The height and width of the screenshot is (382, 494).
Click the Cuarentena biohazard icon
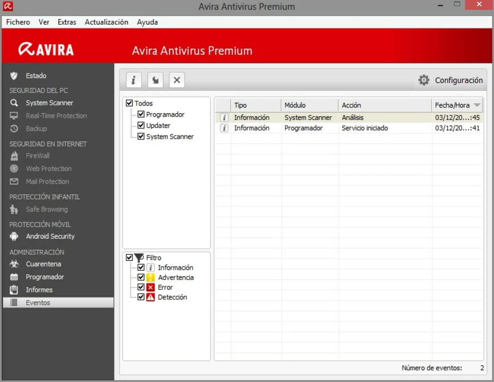14,264
